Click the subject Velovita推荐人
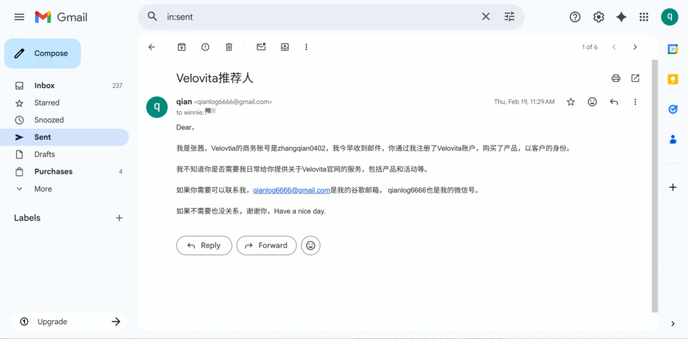The height and width of the screenshot is (339, 688). [214, 78]
